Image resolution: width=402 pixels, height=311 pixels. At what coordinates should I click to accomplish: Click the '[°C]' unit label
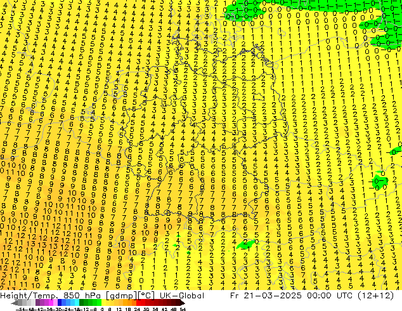146,296
